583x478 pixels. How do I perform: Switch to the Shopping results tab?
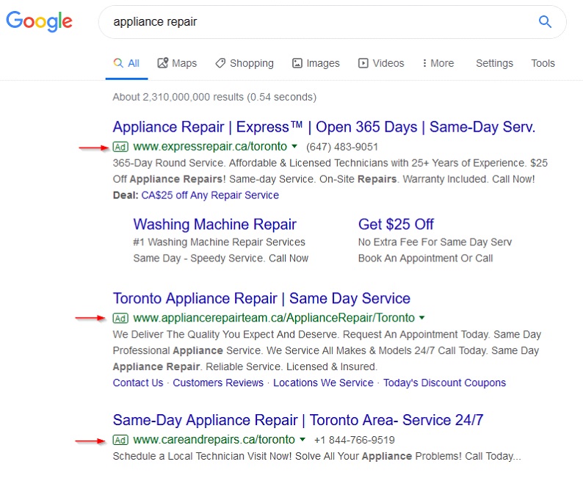coord(245,63)
